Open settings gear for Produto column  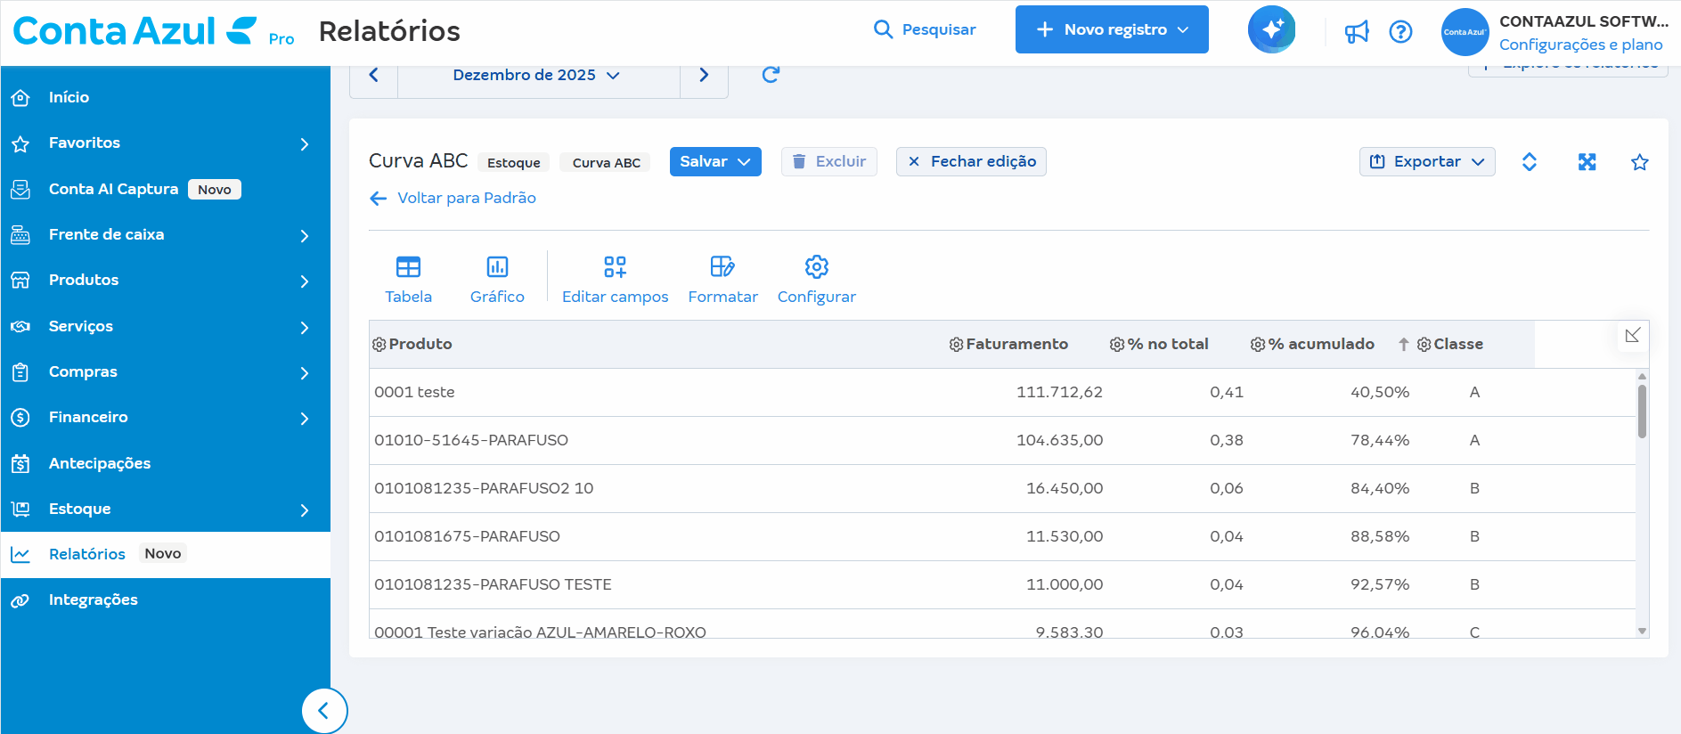coord(379,345)
